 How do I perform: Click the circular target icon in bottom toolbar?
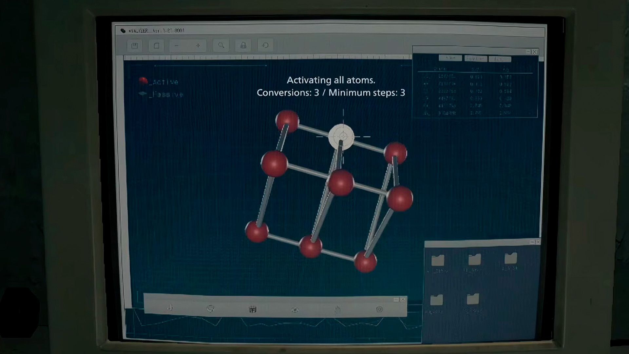point(379,309)
